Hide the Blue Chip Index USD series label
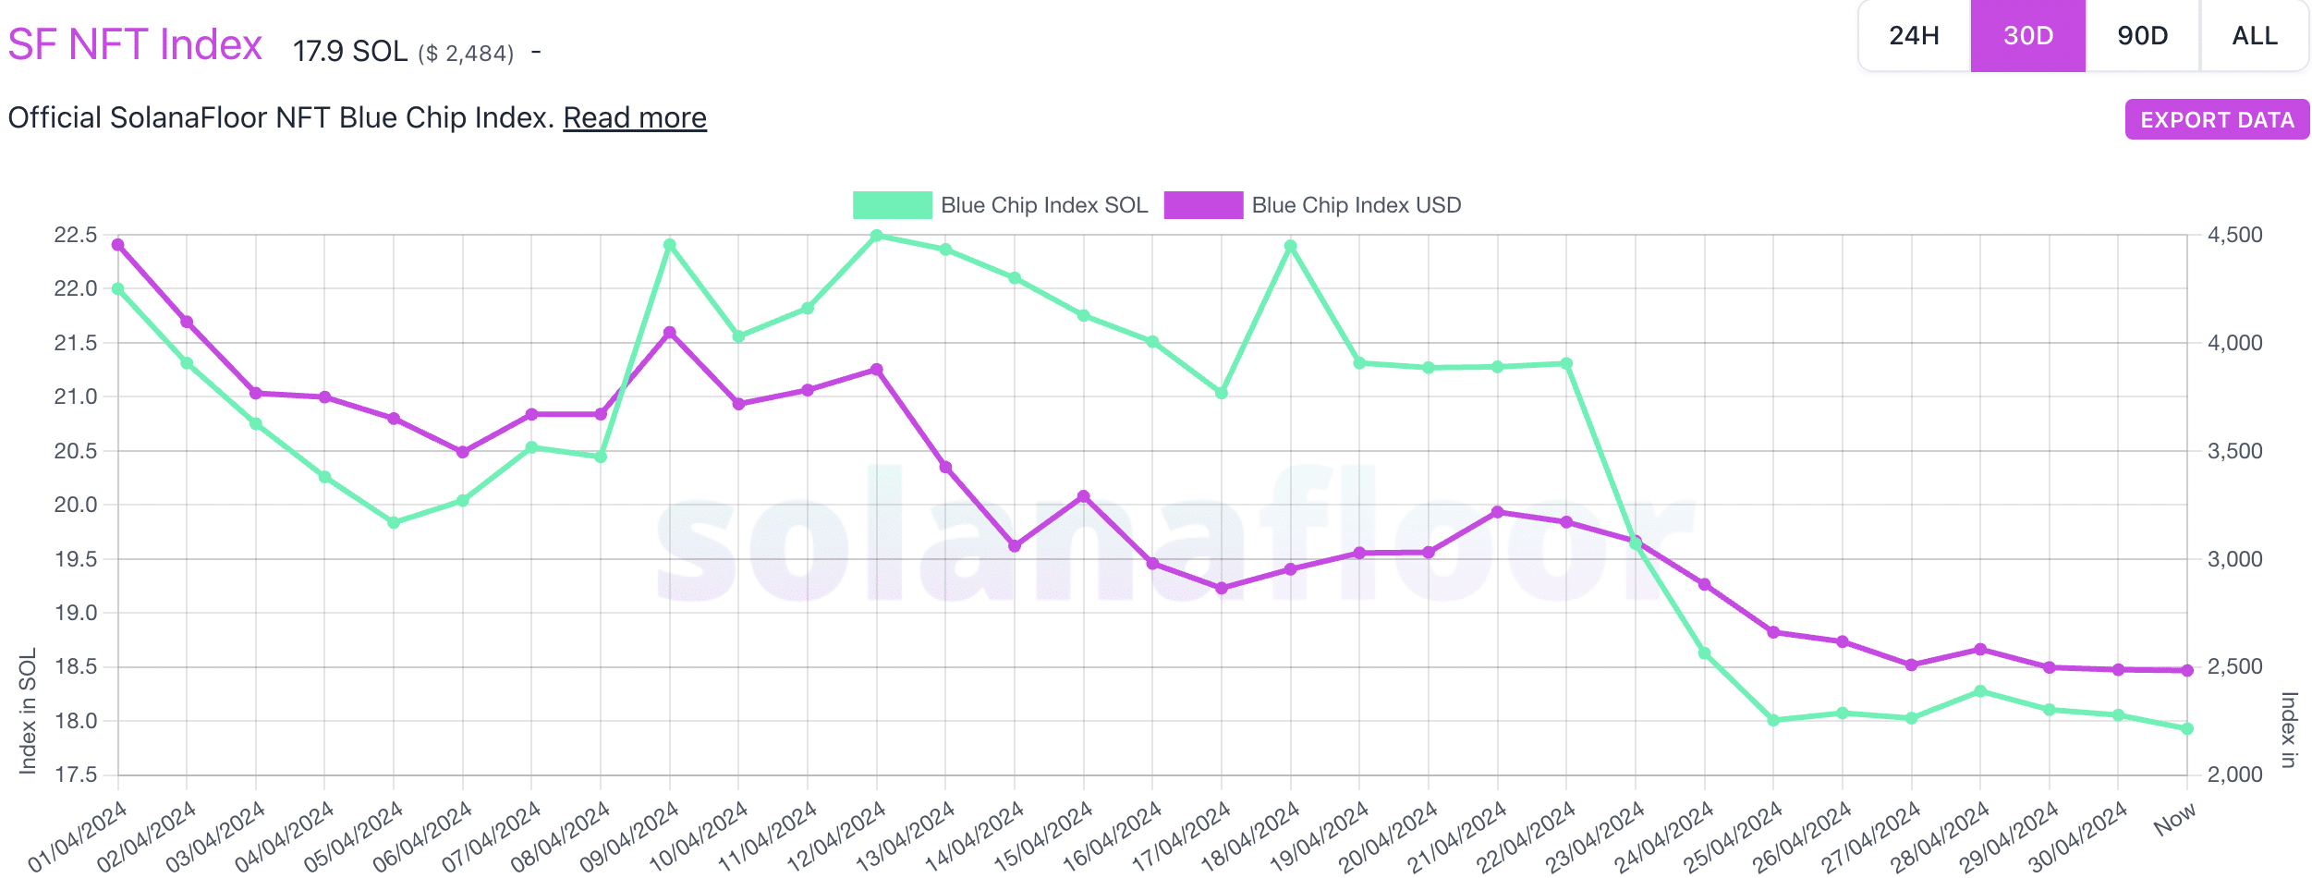2312x878 pixels. click(1357, 205)
